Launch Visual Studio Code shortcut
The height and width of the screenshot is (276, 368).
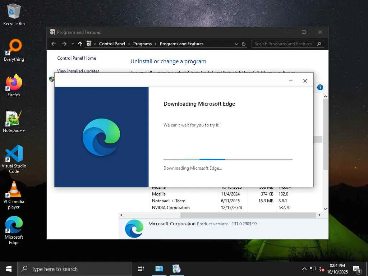(14, 159)
